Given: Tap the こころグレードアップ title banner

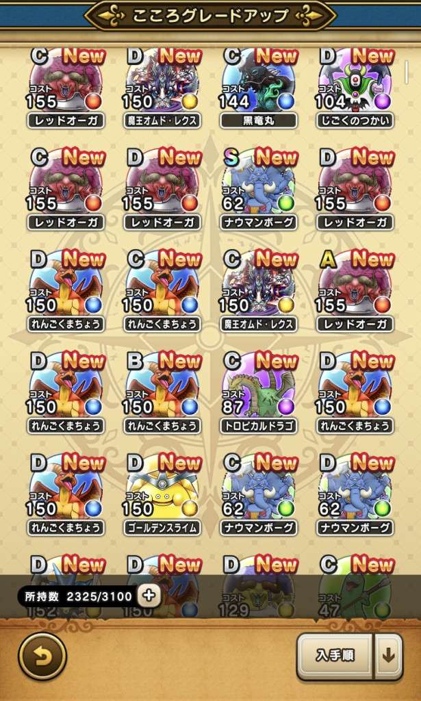Looking at the screenshot, I should point(211,16).
